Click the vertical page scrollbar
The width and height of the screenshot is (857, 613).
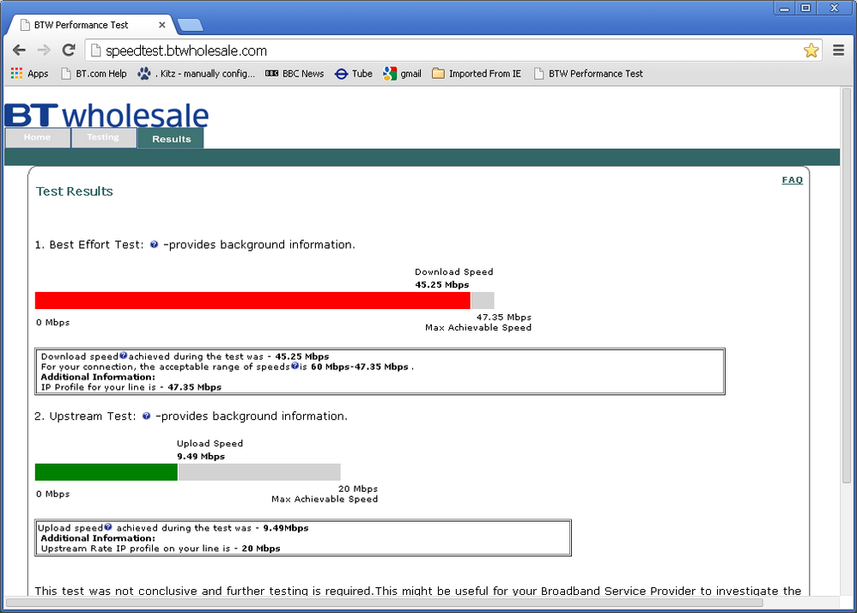coord(847,284)
